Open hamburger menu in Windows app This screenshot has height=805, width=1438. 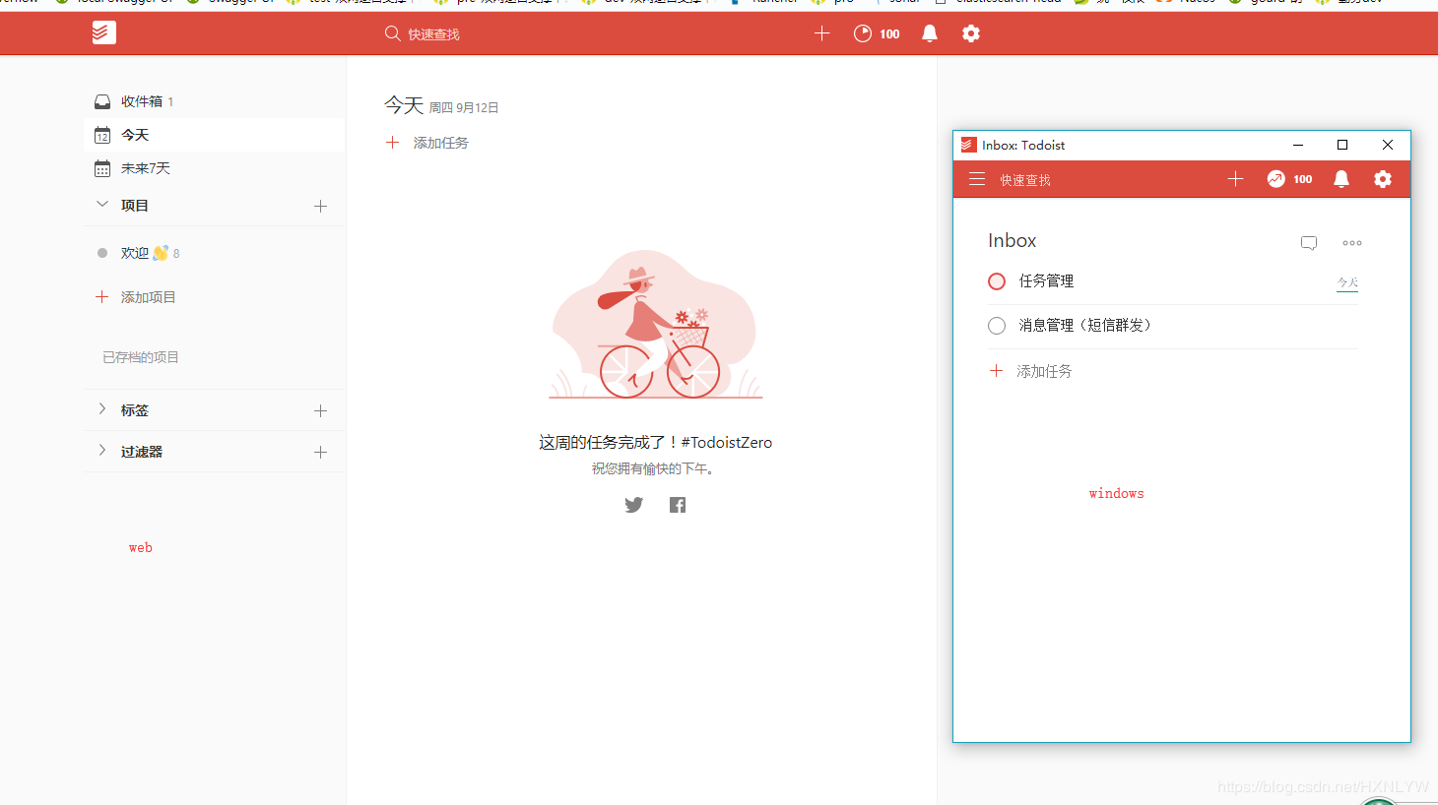pos(977,179)
